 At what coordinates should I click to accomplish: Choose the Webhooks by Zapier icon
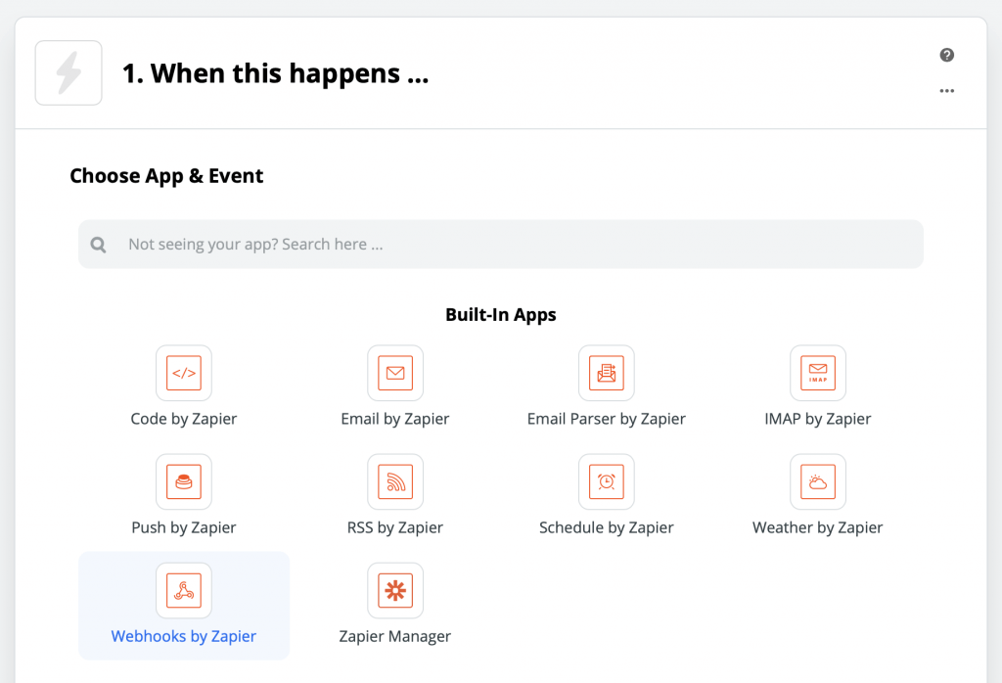click(x=184, y=590)
